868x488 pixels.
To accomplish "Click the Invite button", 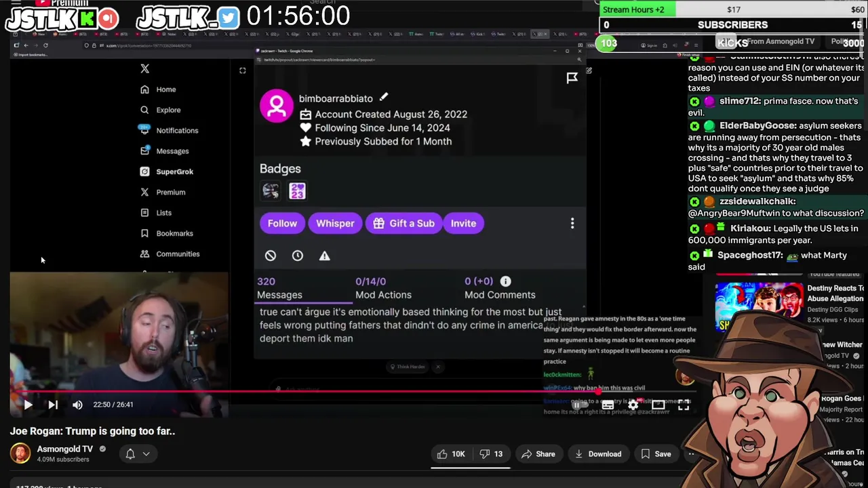I will 463,223.
